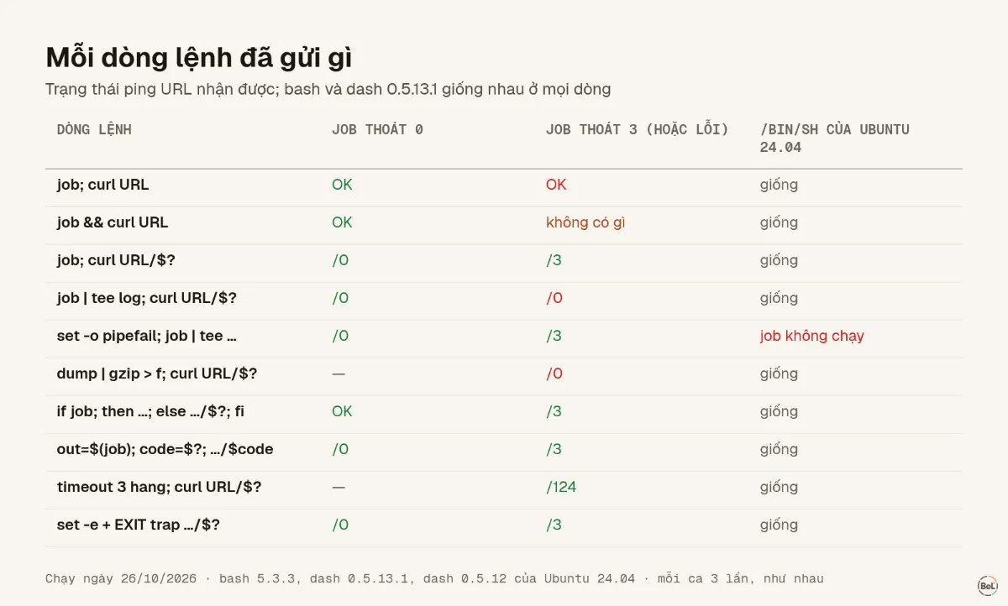Click red "/0" in the "dump | gzip" row
The image size is (1008, 606).
tap(554, 374)
